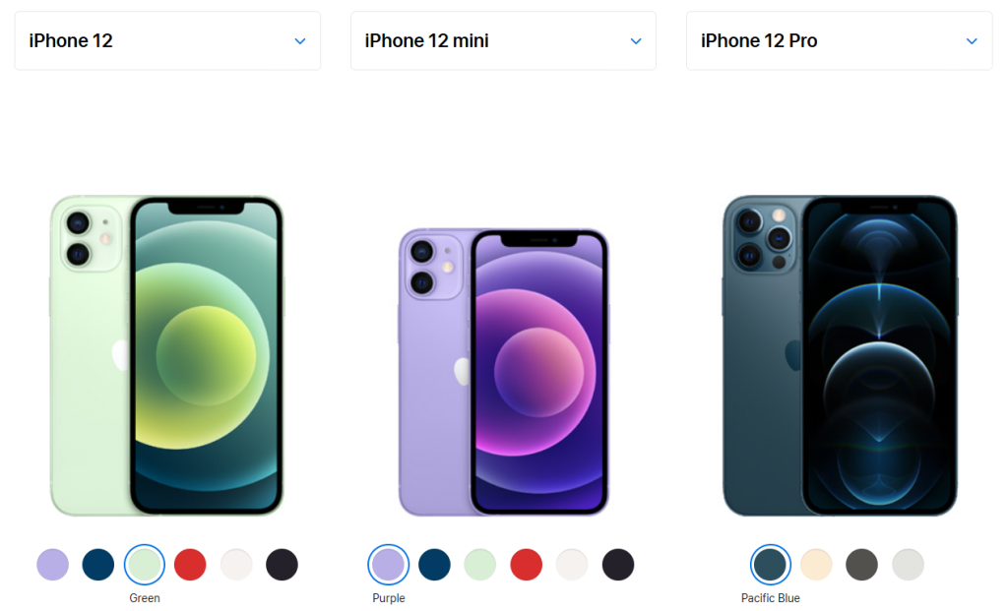The height and width of the screenshot is (611, 1008).
Task: Select silver color for iPhone 12 Pro
Action: point(909,565)
